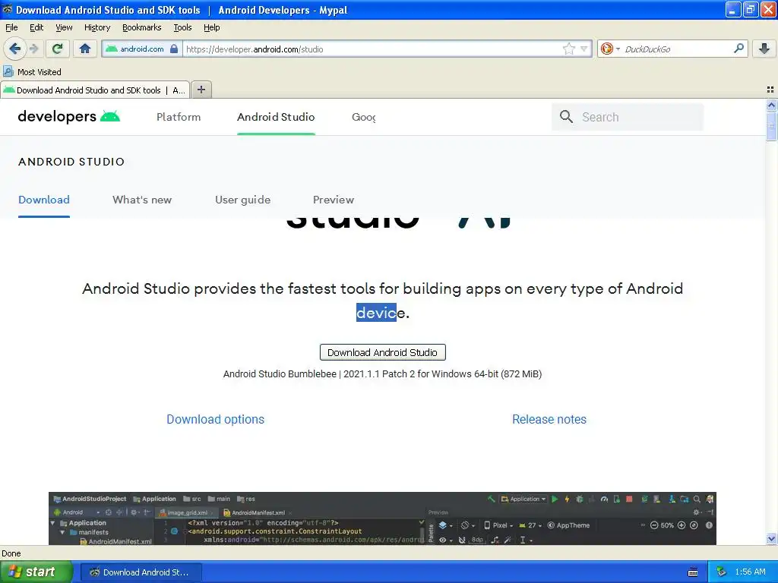Open the Help menu
This screenshot has width=778, height=583.
pyautogui.click(x=212, y=27)
